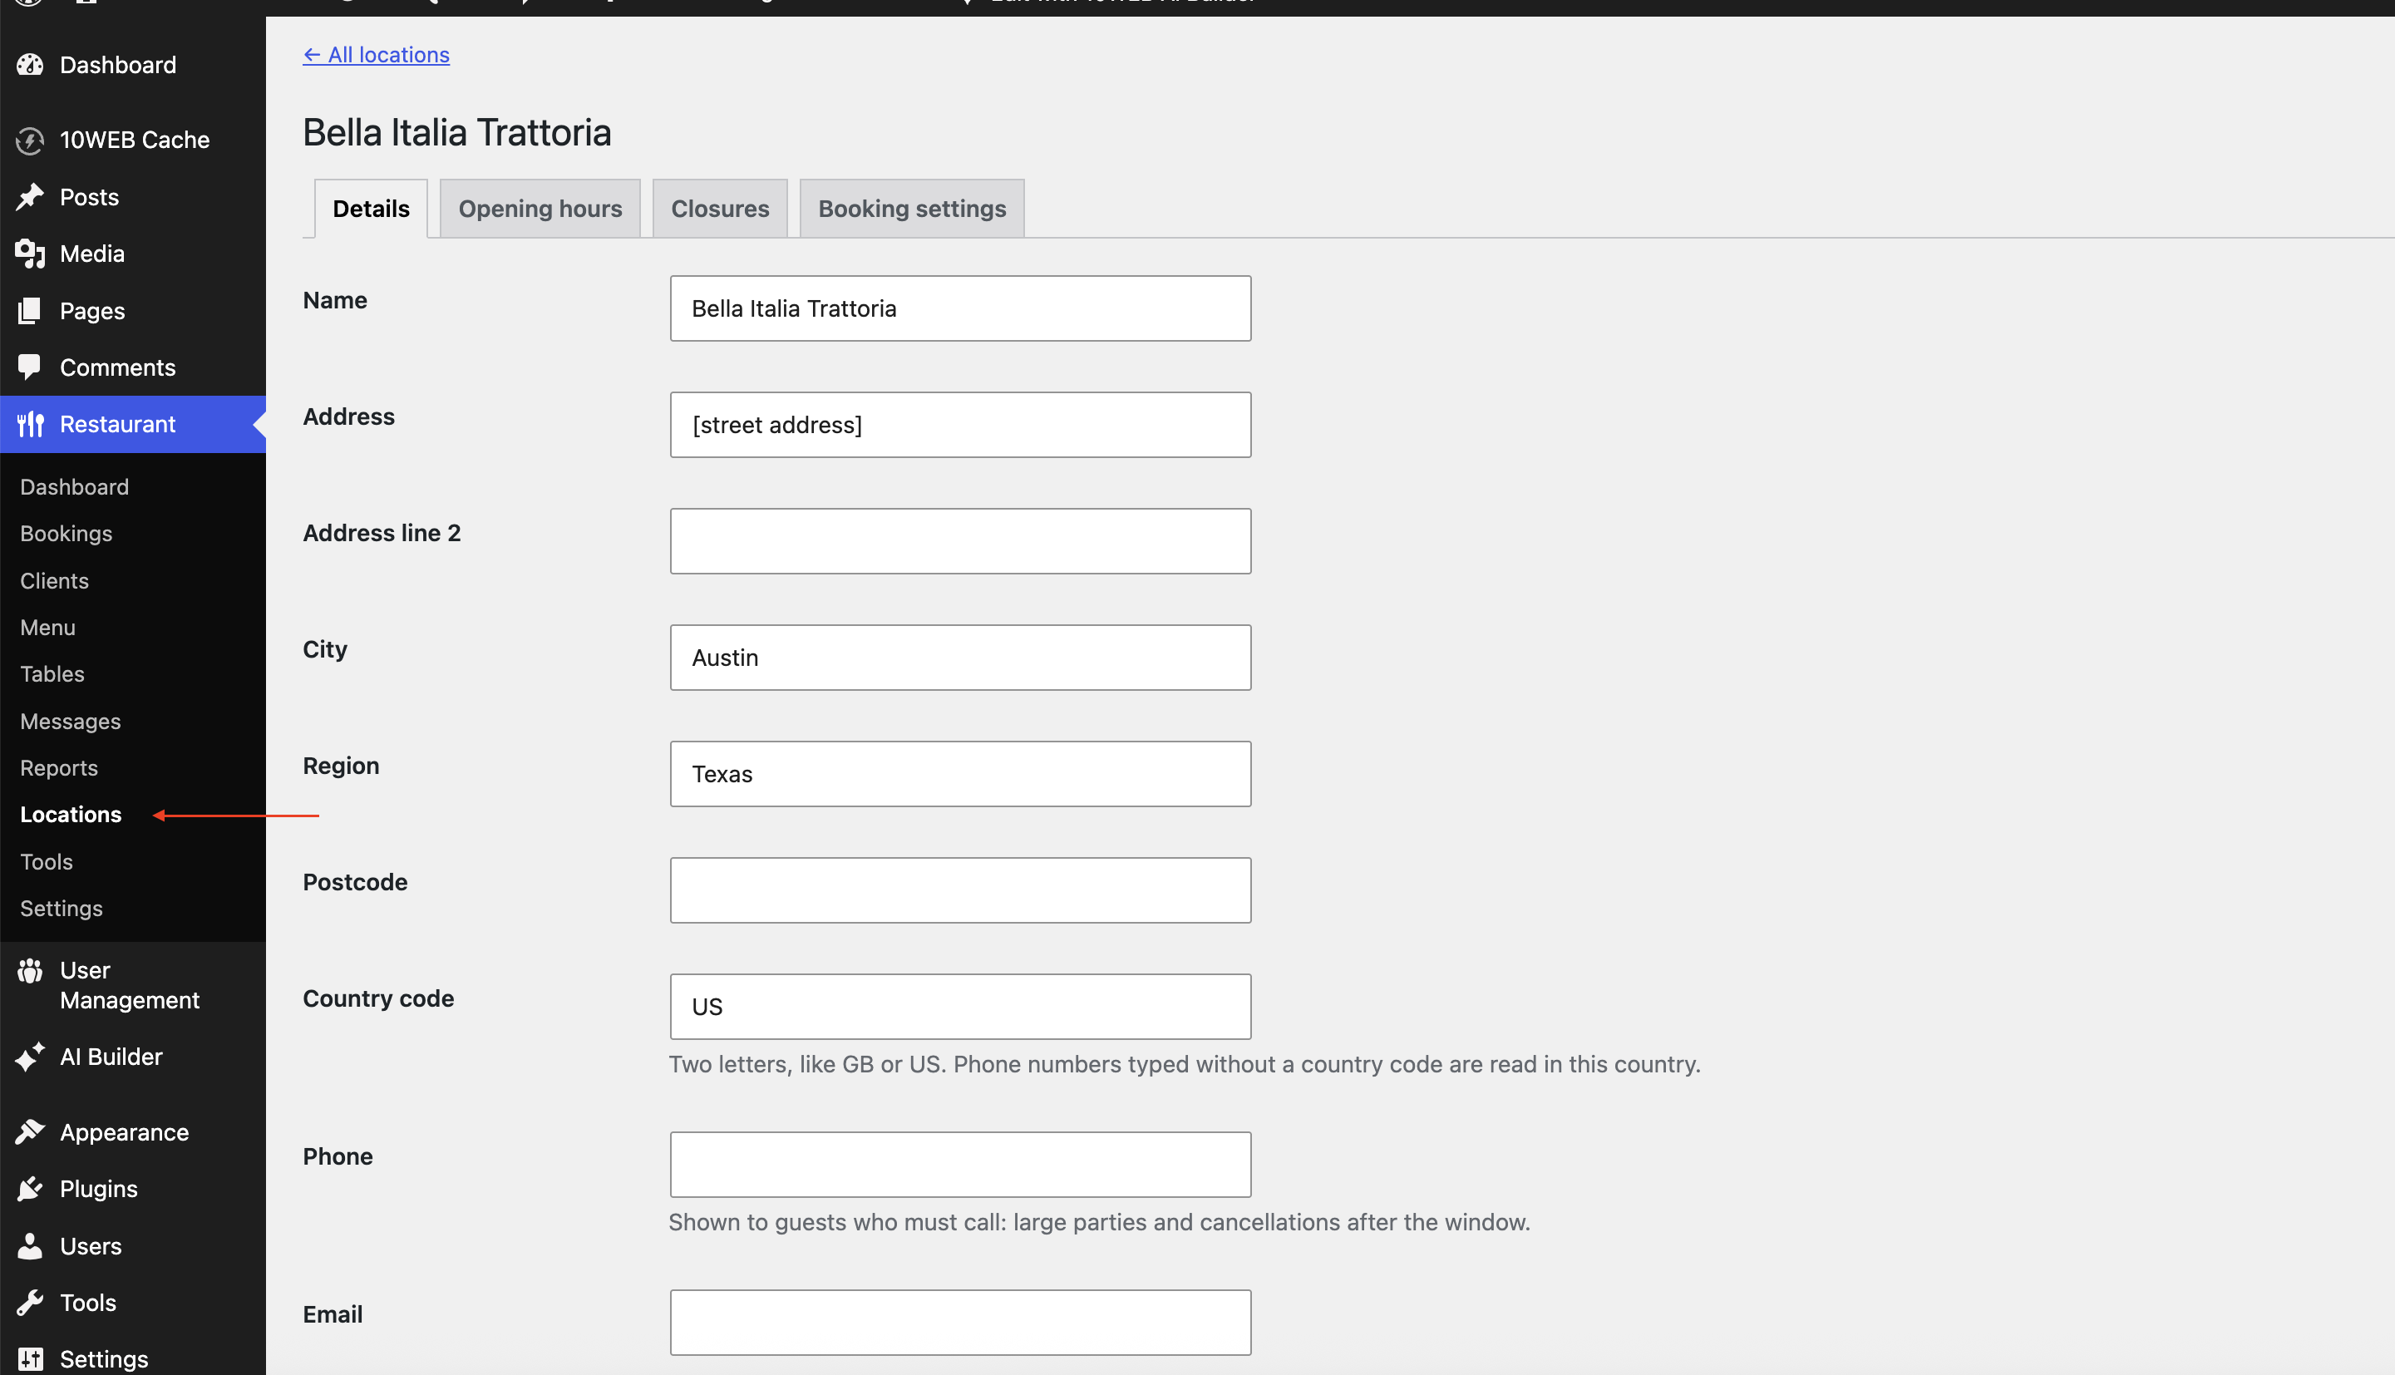
Task: Open the Opening hours tab
Action: [x=540, y=209]
